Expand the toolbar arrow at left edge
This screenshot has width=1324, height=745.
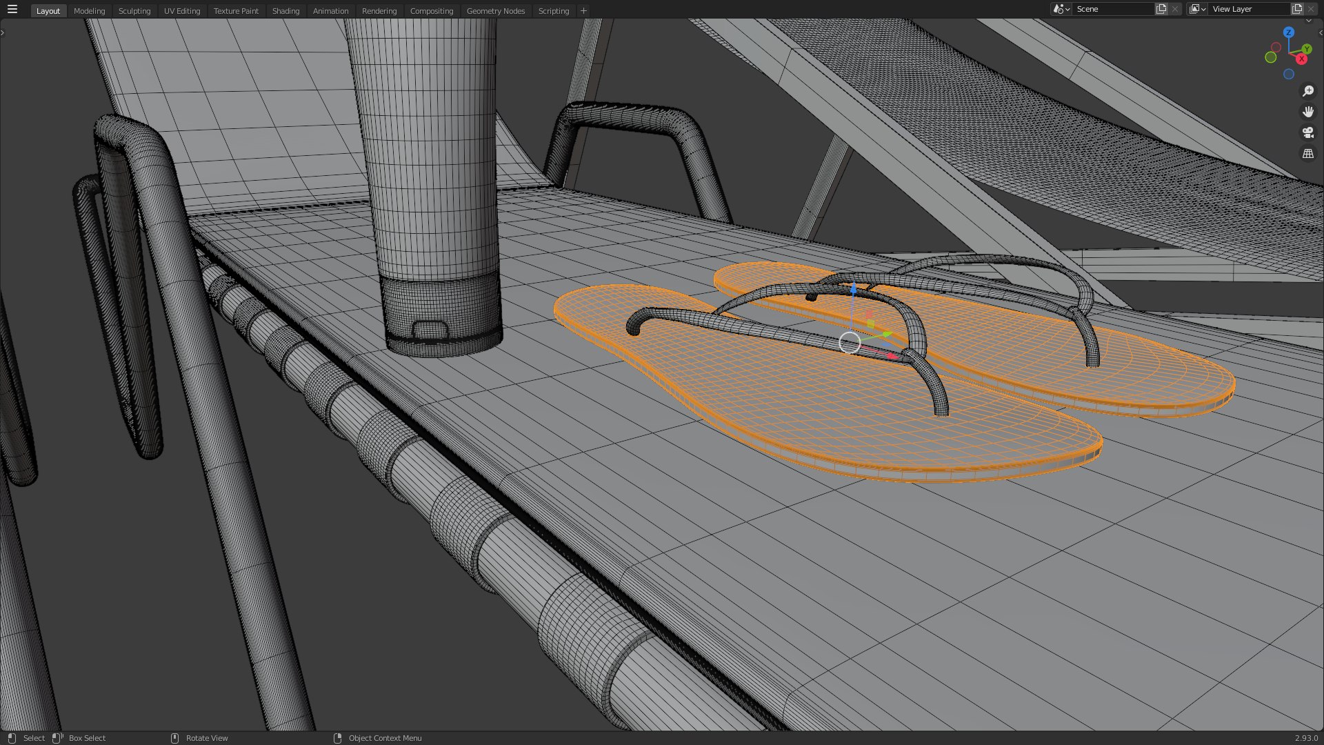[x=3, y=32]
